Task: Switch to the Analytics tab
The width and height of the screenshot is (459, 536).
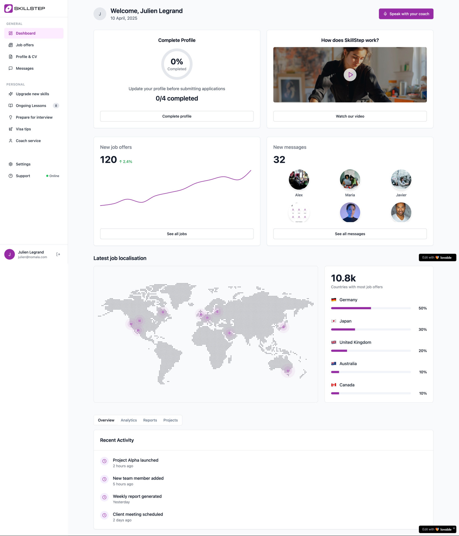Action: click(x=128, y=420)
